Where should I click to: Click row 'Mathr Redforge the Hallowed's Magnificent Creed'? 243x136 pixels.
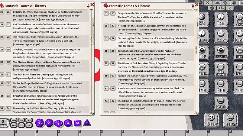point(45,87)
